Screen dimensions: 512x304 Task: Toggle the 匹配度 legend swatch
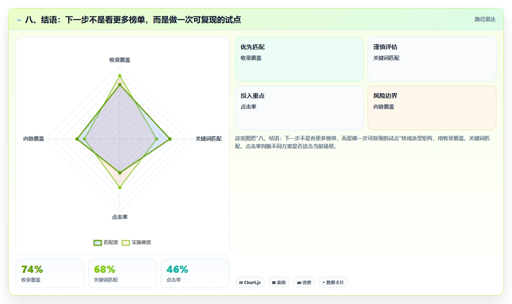coord(98,242)
